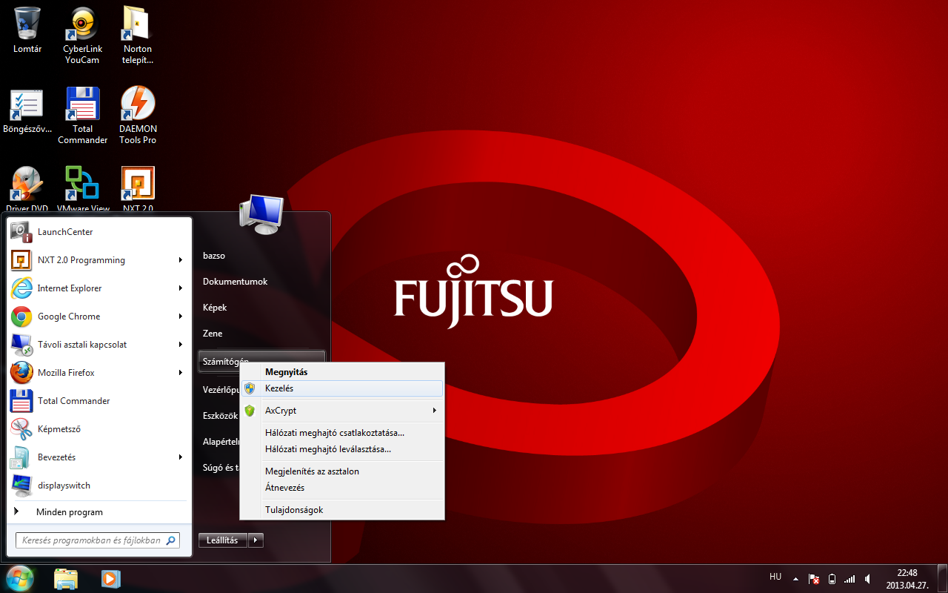Run displayswitch from the Start menu
The image size is (948, 593).
99,486
